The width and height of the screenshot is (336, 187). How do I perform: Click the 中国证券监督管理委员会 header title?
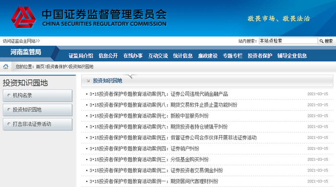tap(104, 14)
